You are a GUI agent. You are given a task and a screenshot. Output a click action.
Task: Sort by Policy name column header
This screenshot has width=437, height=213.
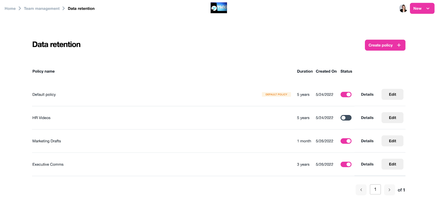coord(43,71)
